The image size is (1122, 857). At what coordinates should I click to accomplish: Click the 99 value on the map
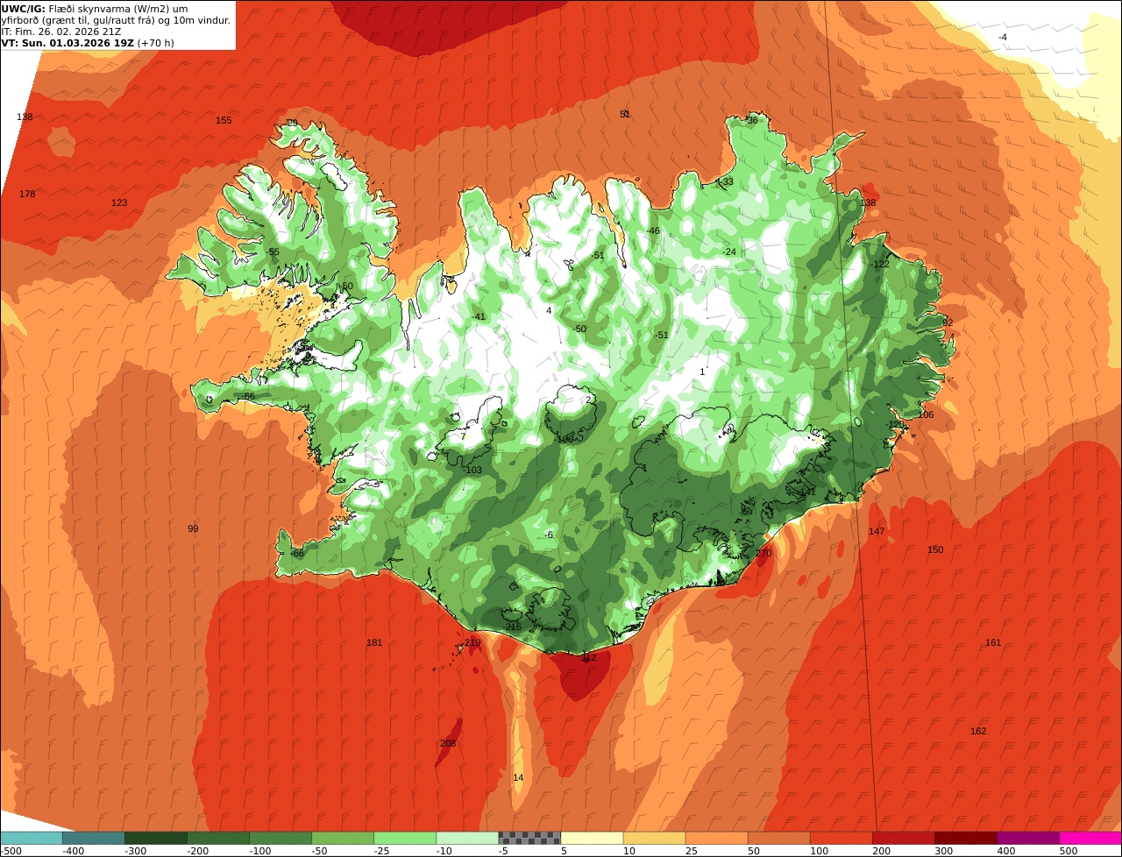[x=193, y=528]
